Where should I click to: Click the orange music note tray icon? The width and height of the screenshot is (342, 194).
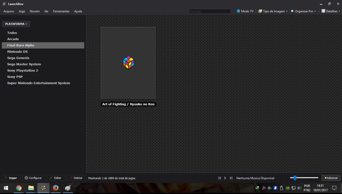264,188
